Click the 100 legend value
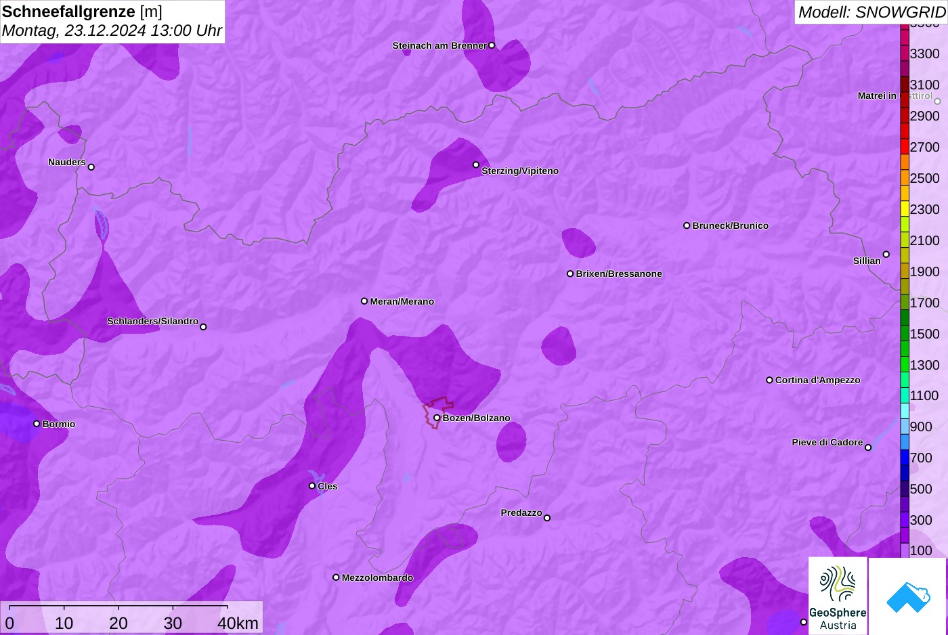 click(921, 550)
